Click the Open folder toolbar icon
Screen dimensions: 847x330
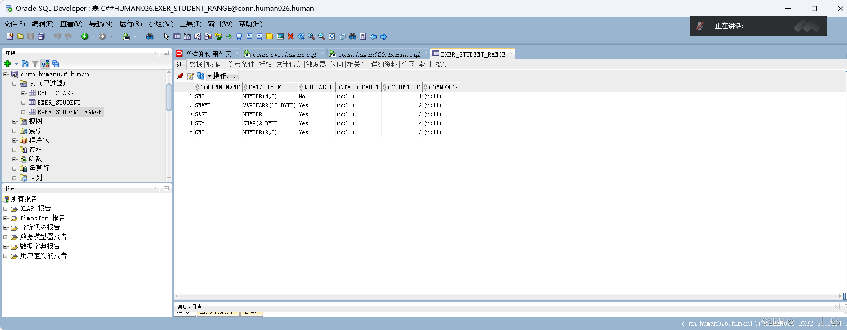point(20,36)
